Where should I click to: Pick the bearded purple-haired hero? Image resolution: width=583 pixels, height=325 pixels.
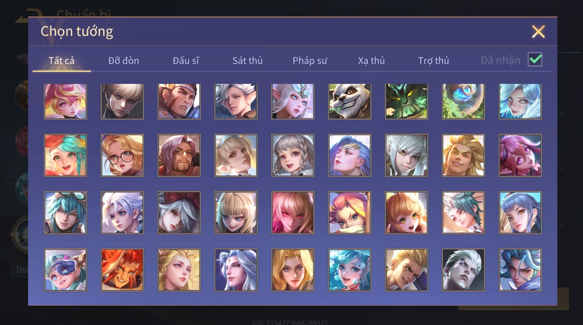179,155
